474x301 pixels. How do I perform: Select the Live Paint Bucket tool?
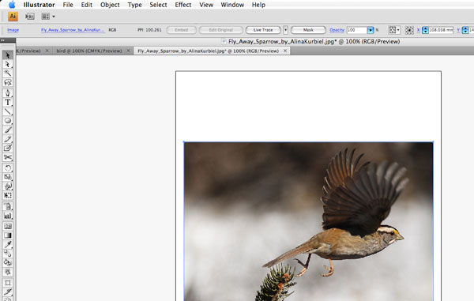(8, 262)
